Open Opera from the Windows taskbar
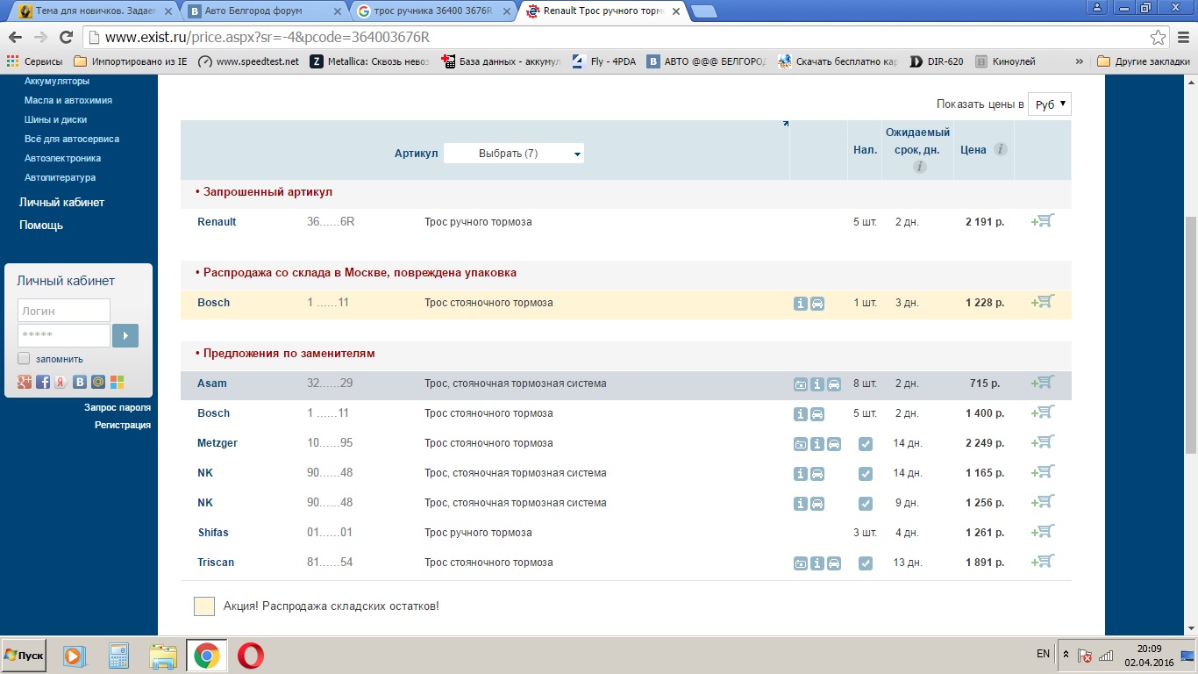1198x674 pixels. click(x=251, y=656)
